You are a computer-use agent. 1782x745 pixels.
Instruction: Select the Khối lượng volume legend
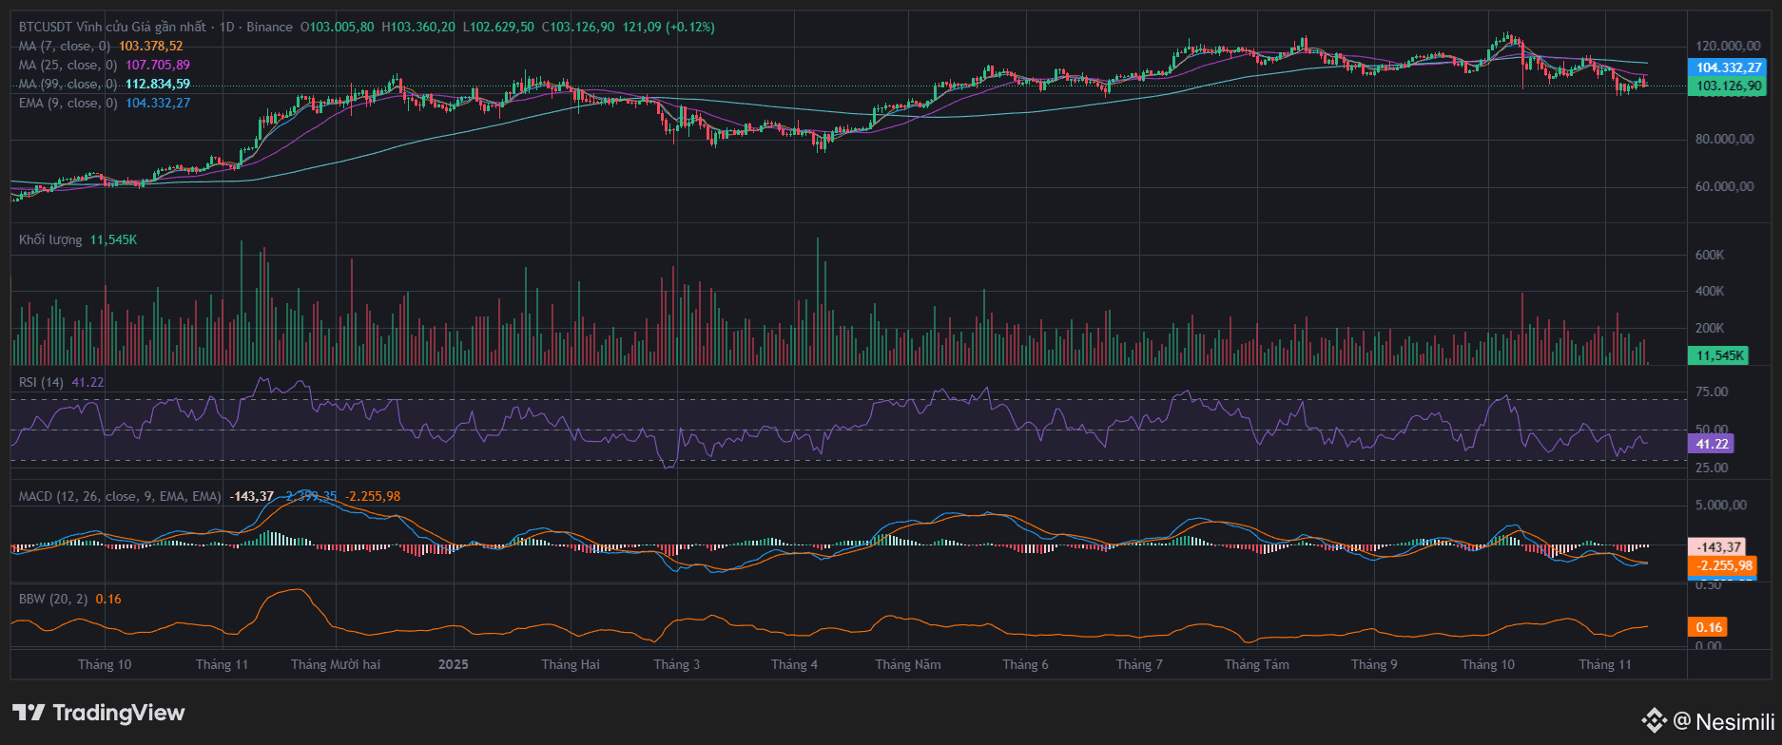tap(50, 239)
